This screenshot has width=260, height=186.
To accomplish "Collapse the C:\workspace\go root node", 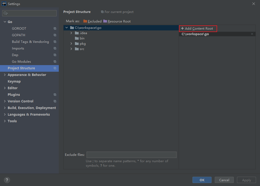I will [x=67, y=28].
